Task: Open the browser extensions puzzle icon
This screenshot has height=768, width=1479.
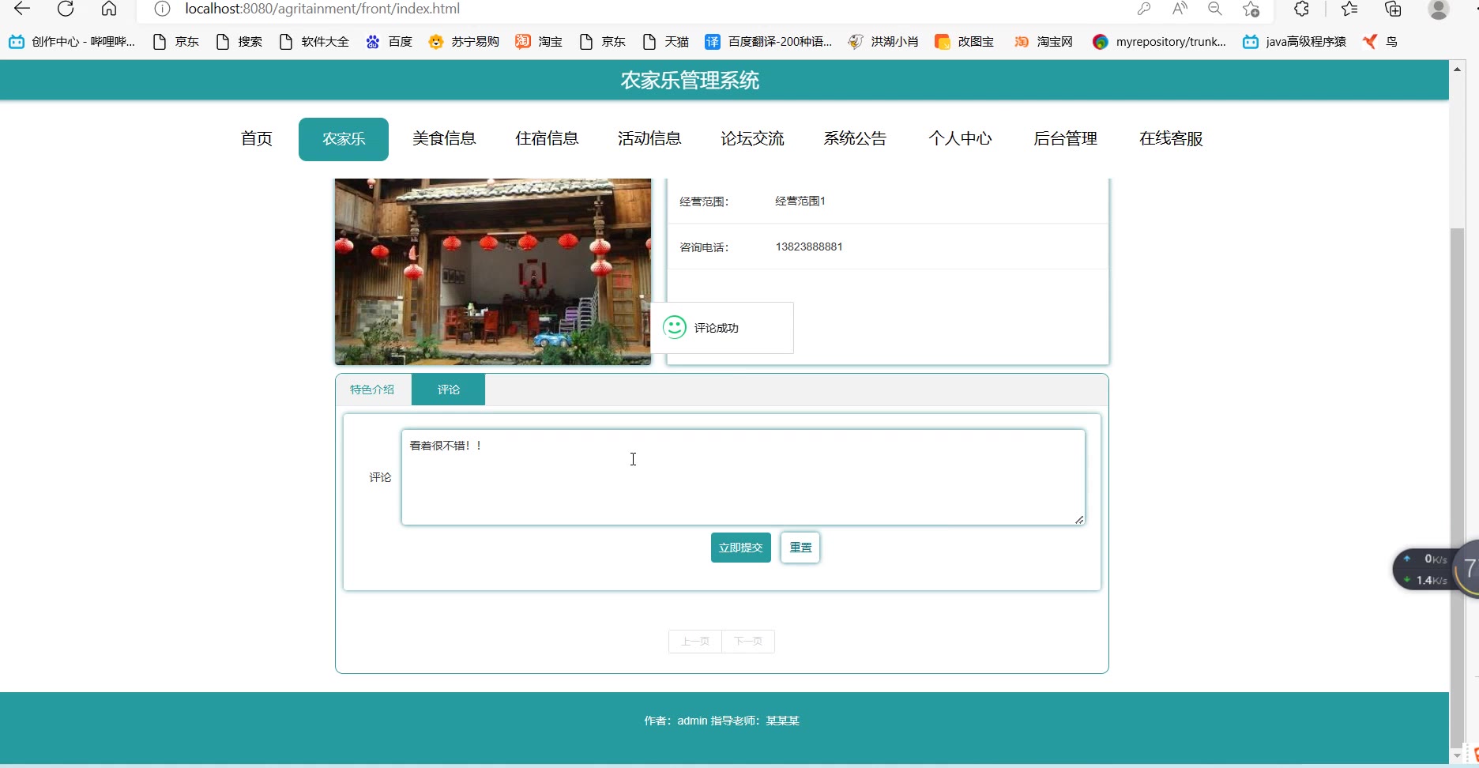Action: [x=1301, y=9]
